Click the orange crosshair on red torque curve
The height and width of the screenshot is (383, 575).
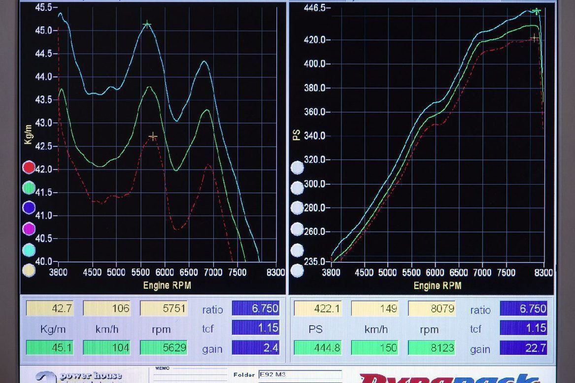tap(153, 136)
